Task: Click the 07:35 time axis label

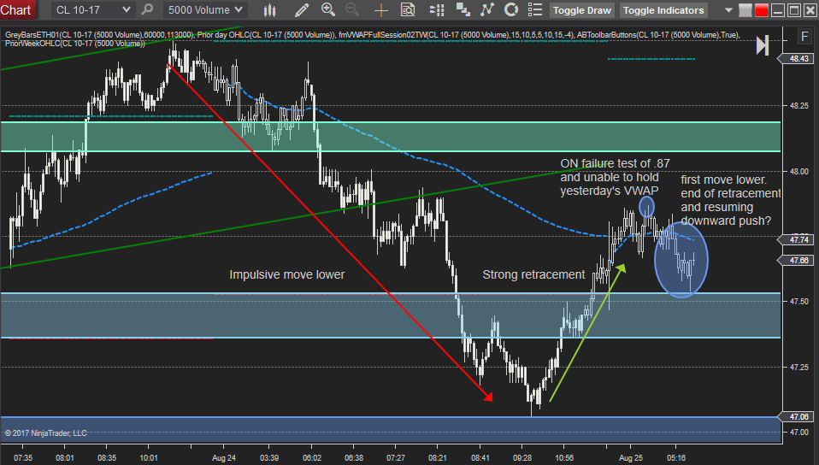Action: click(23, 457)
